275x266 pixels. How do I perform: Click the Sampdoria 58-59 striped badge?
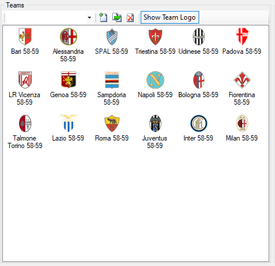click(112, 80)
